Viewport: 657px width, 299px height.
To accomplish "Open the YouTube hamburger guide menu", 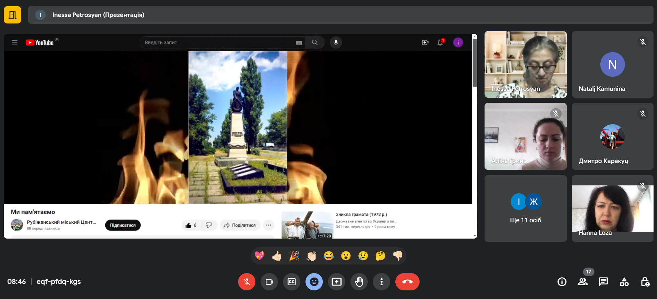I will click(15, 42).
